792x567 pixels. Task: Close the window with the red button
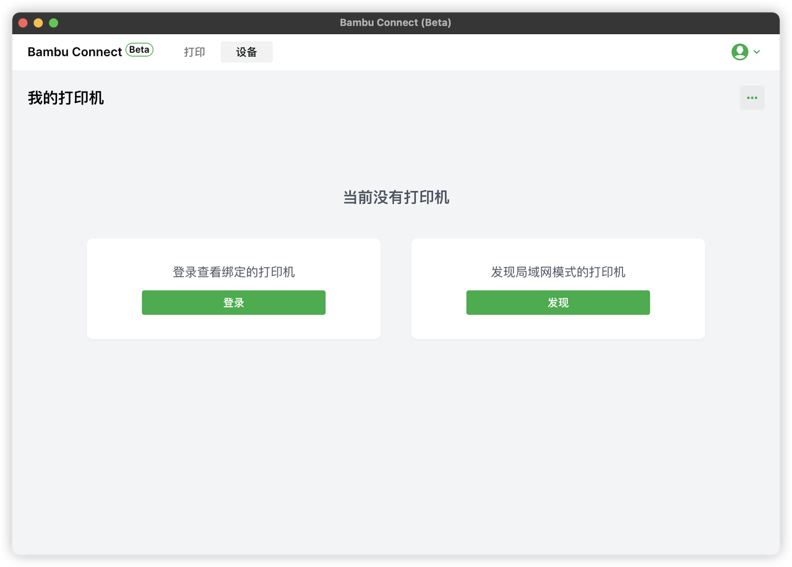point(23,23)
